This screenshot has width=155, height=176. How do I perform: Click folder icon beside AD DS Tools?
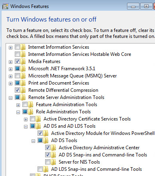pos(46,140)
